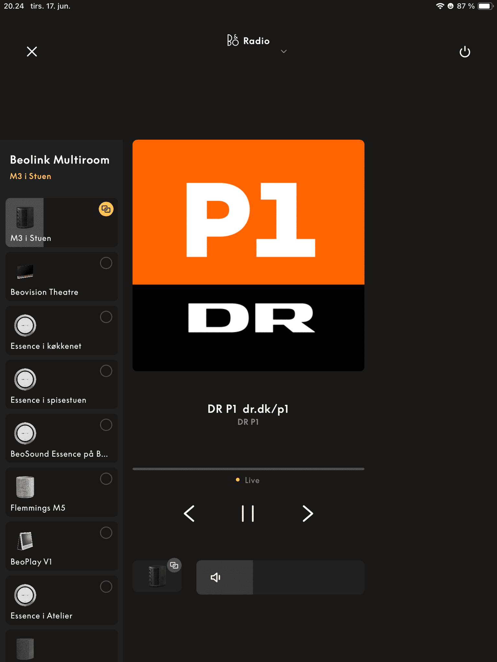Click the yellow link icon on M3 i Stuen

[x=106, y=209]
